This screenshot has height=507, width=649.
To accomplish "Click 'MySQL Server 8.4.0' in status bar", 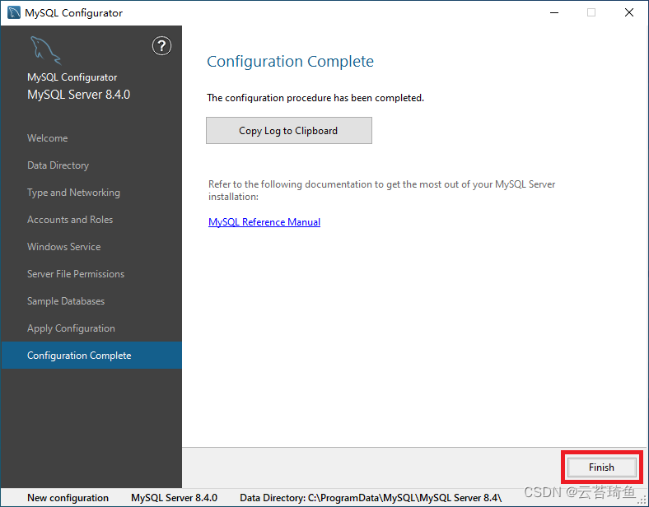I will (175, 498).
